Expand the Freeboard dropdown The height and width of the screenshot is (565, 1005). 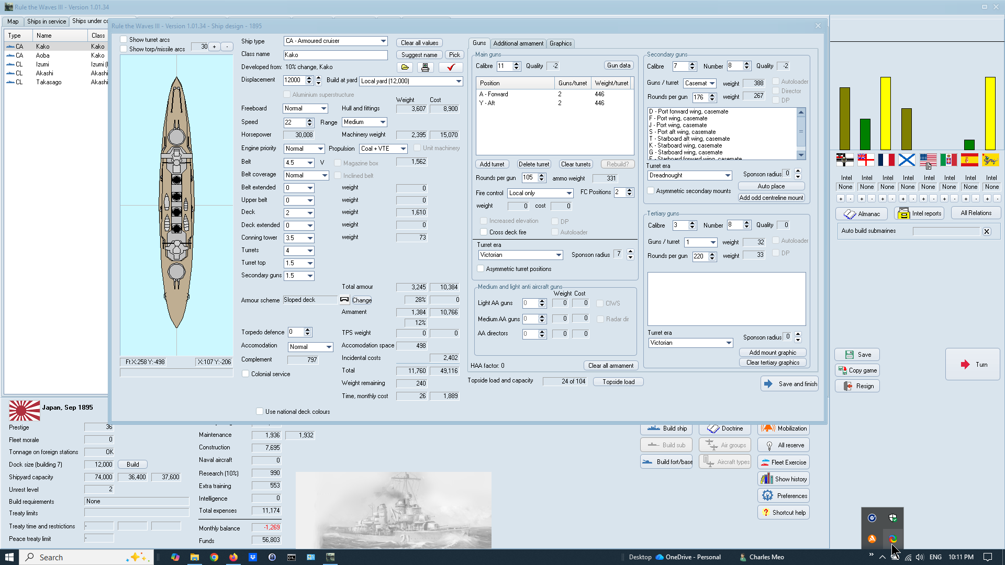323,108
